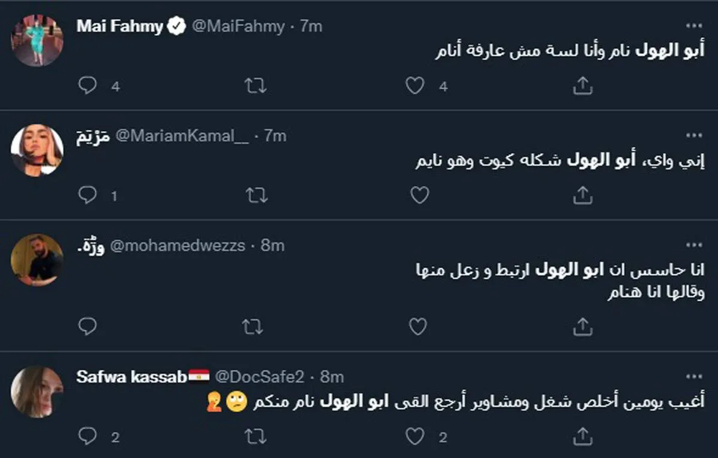Like Mai Fahmy's tweet
718x458 pixels.
415,86
